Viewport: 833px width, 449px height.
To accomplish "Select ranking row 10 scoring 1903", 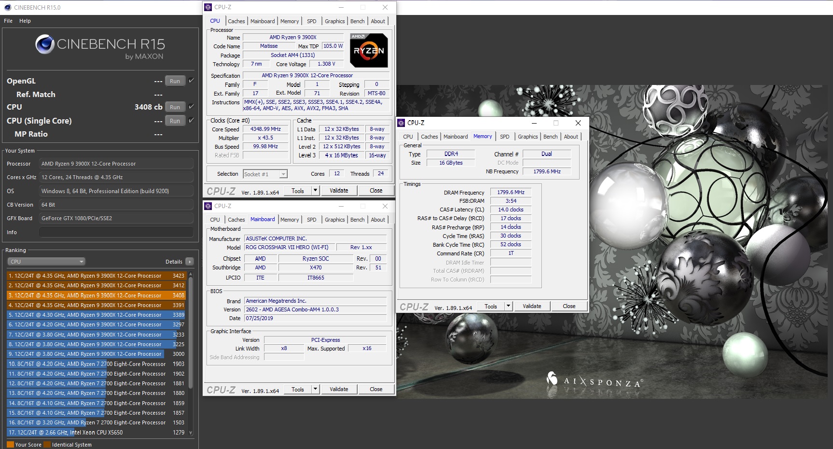I will [x=97, y=364].
